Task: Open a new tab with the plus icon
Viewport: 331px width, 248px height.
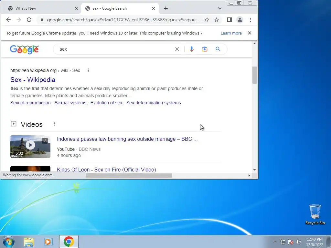Action: coord(166,8)
